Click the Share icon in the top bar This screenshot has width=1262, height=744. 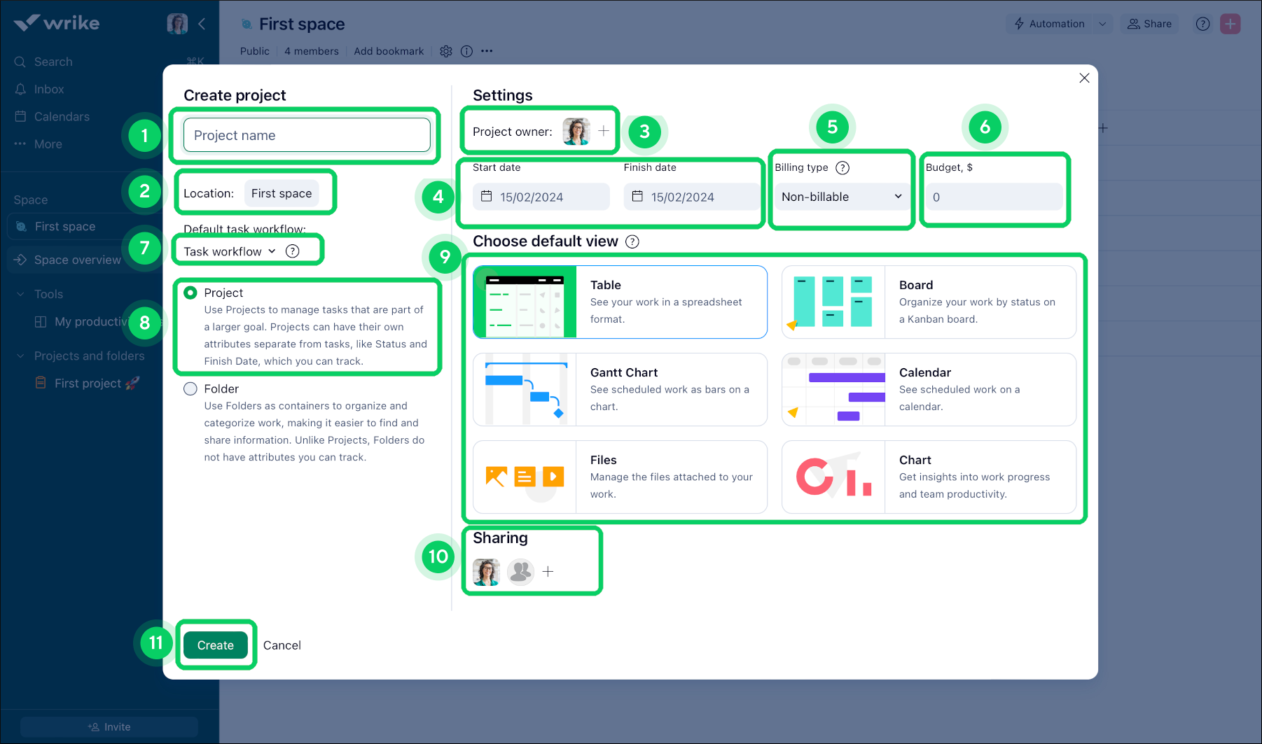1133,23
